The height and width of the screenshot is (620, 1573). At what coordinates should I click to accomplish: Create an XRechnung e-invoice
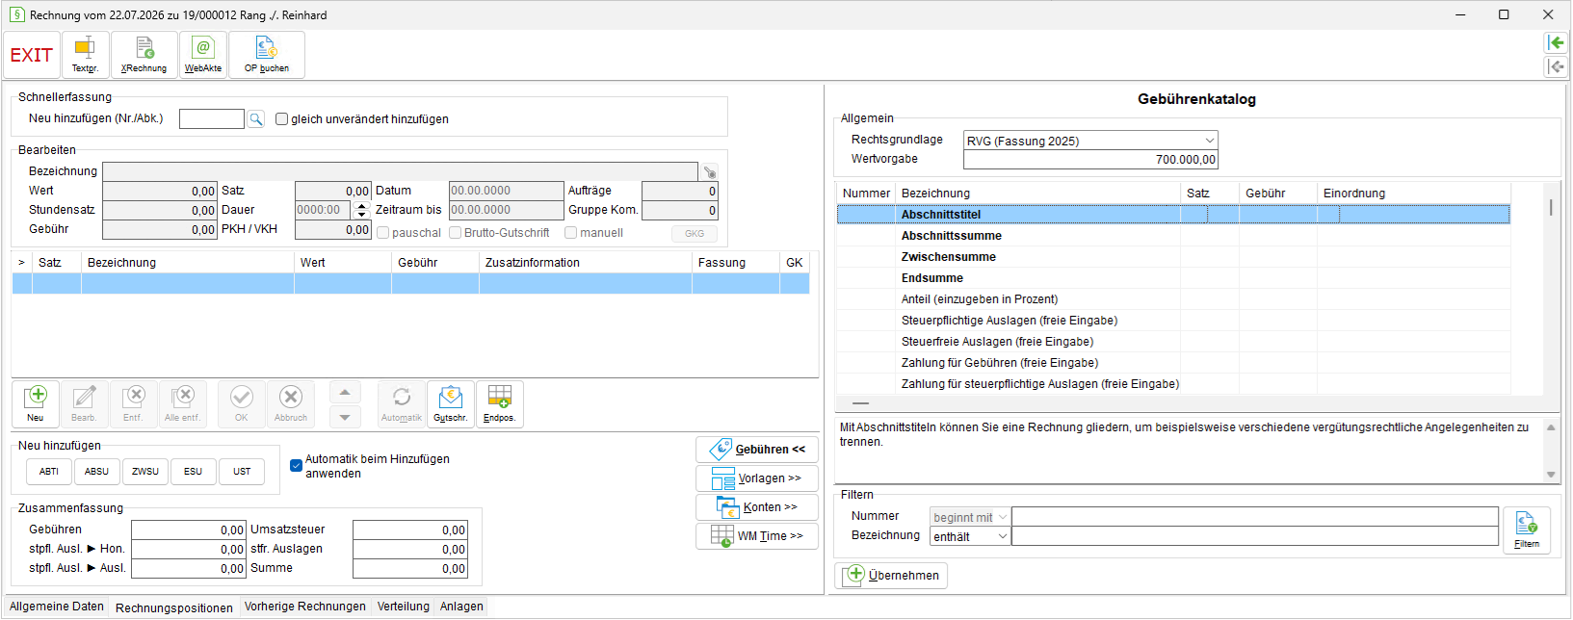pos(144,55)
